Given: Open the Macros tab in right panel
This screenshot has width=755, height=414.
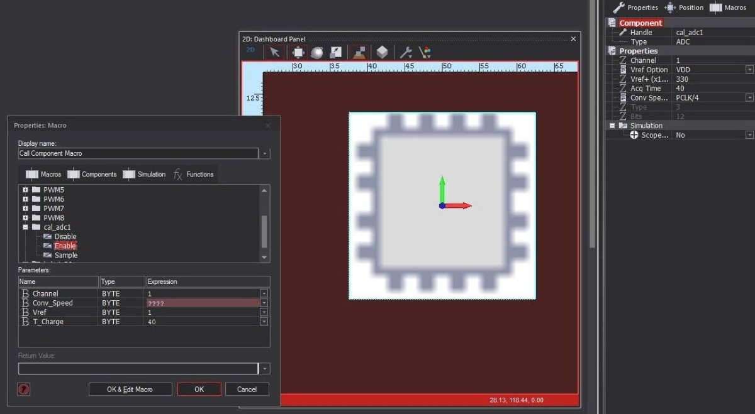Looking at the screenshot, I should click(x=728, y=8).
